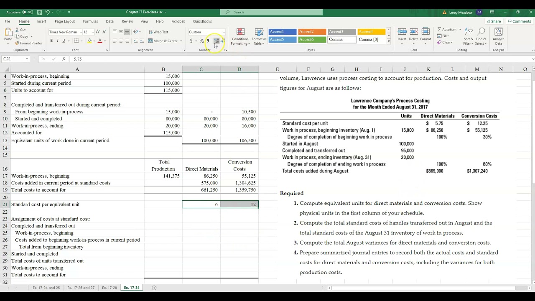This screenshot has height=301, width=535.
Task: Toggle Align Left
Action: tap(115, 41)
